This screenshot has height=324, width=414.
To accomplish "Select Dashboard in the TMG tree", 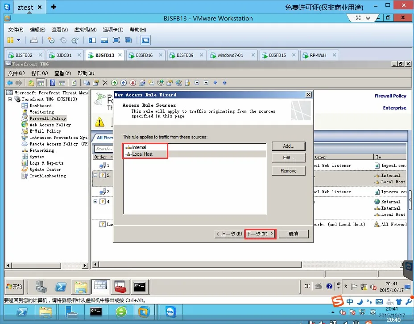I will pyautogui.click(x=41, y=105).
